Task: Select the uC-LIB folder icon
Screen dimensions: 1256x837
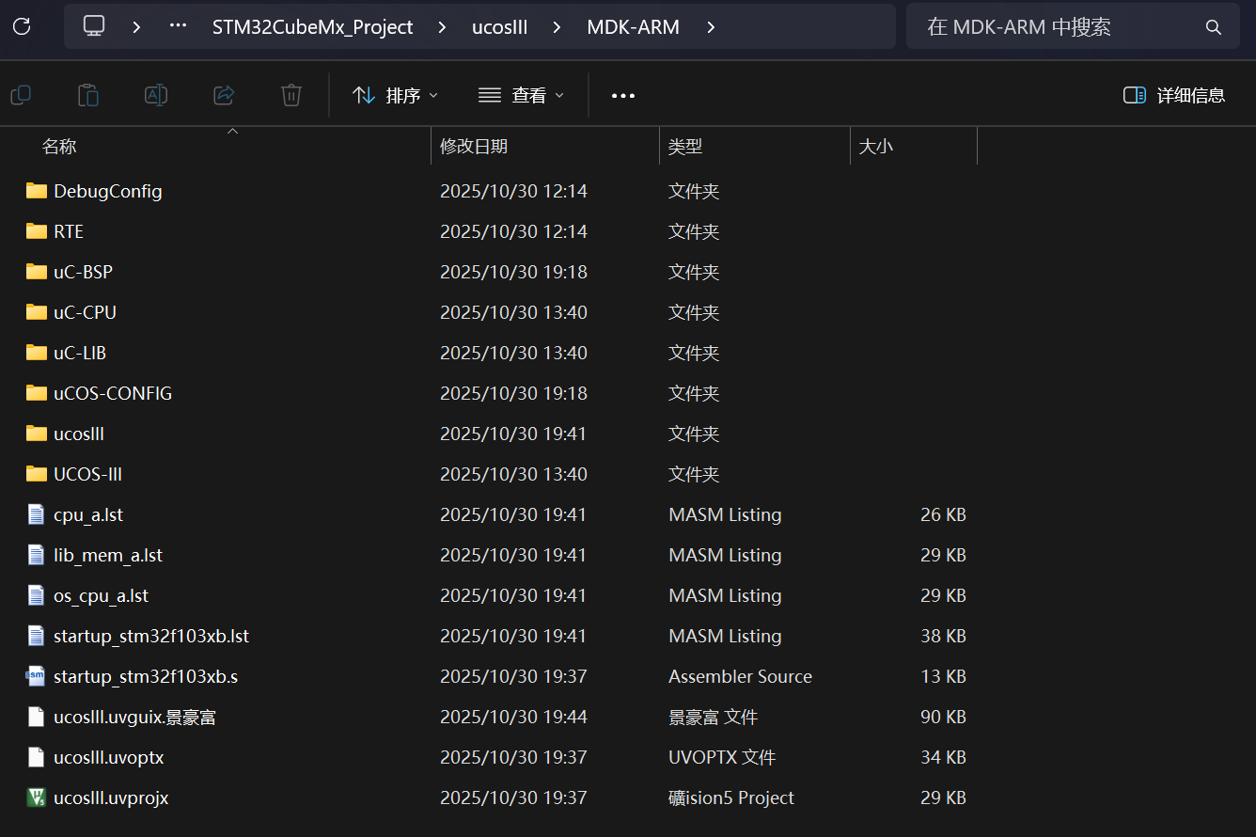Action: coord(37,353)
